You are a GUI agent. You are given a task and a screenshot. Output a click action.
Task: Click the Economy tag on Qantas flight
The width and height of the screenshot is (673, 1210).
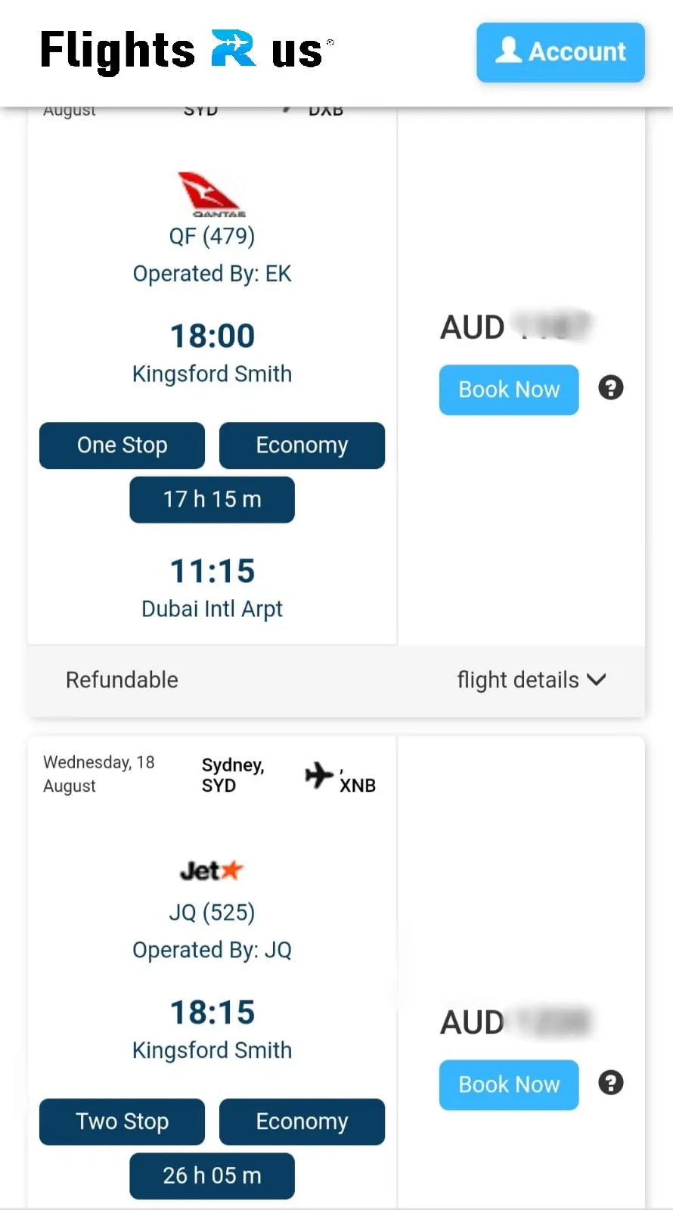point(302,445)
